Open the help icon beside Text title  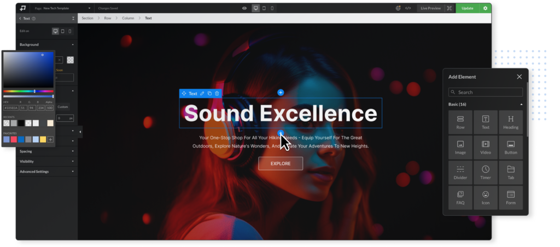[x=34, y=19]
